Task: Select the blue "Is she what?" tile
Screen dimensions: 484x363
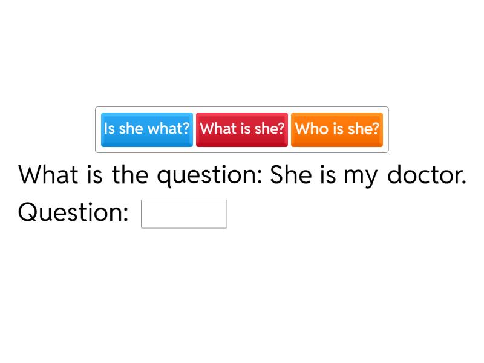Action: [147, 129]
